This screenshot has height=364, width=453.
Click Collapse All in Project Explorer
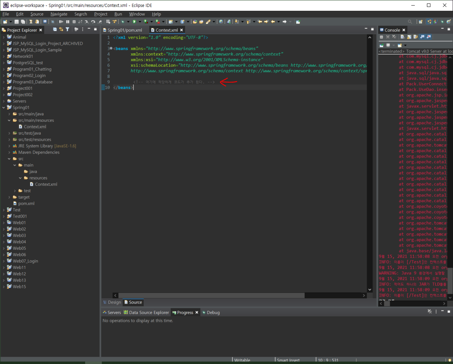55,30
